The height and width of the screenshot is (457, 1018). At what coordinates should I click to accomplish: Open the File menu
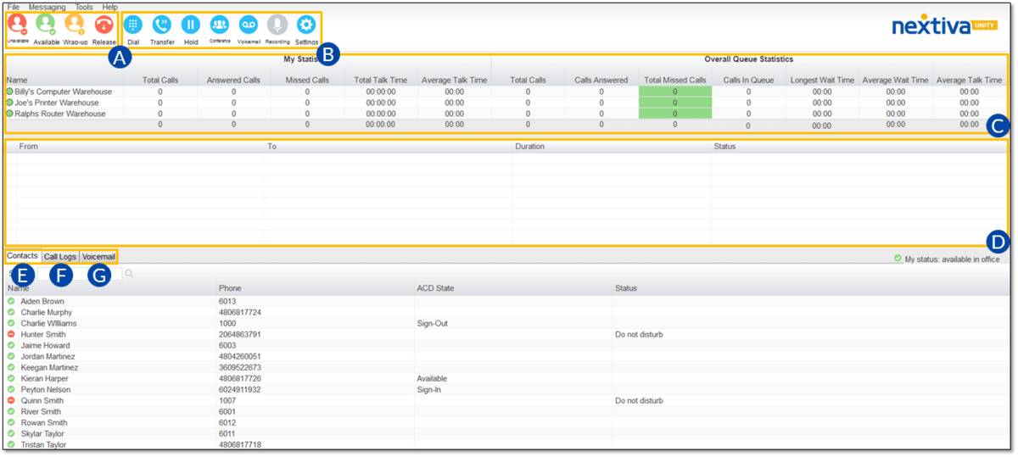point(14,7)
